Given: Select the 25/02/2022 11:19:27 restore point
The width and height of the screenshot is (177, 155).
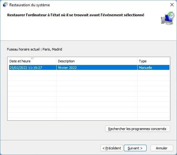Looking at the screenshot, I should pyautogui.click(x=89, y=68).
